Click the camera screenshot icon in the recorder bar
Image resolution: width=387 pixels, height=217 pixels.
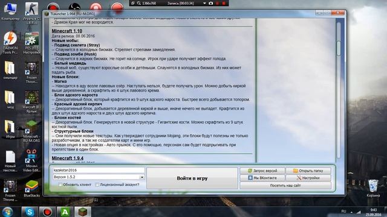211,3
